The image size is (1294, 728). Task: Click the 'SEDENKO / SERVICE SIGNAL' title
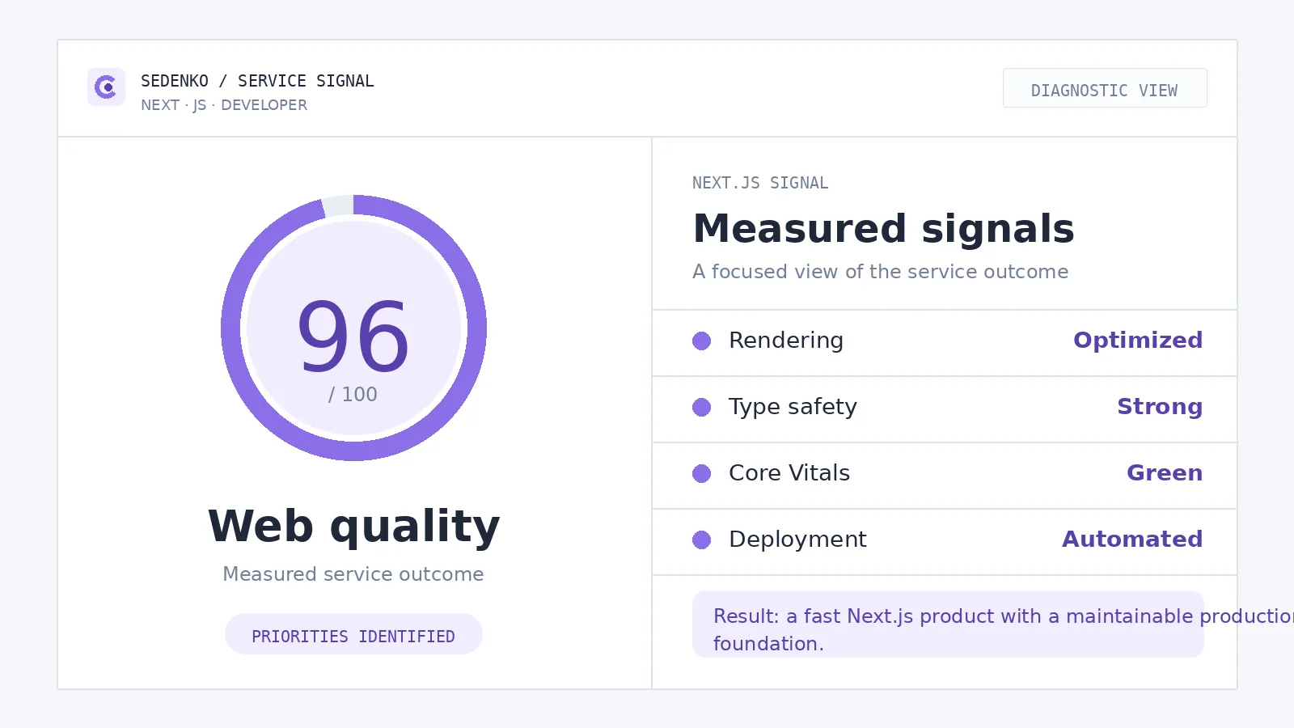pyautogui.click(x=257, y=81)
